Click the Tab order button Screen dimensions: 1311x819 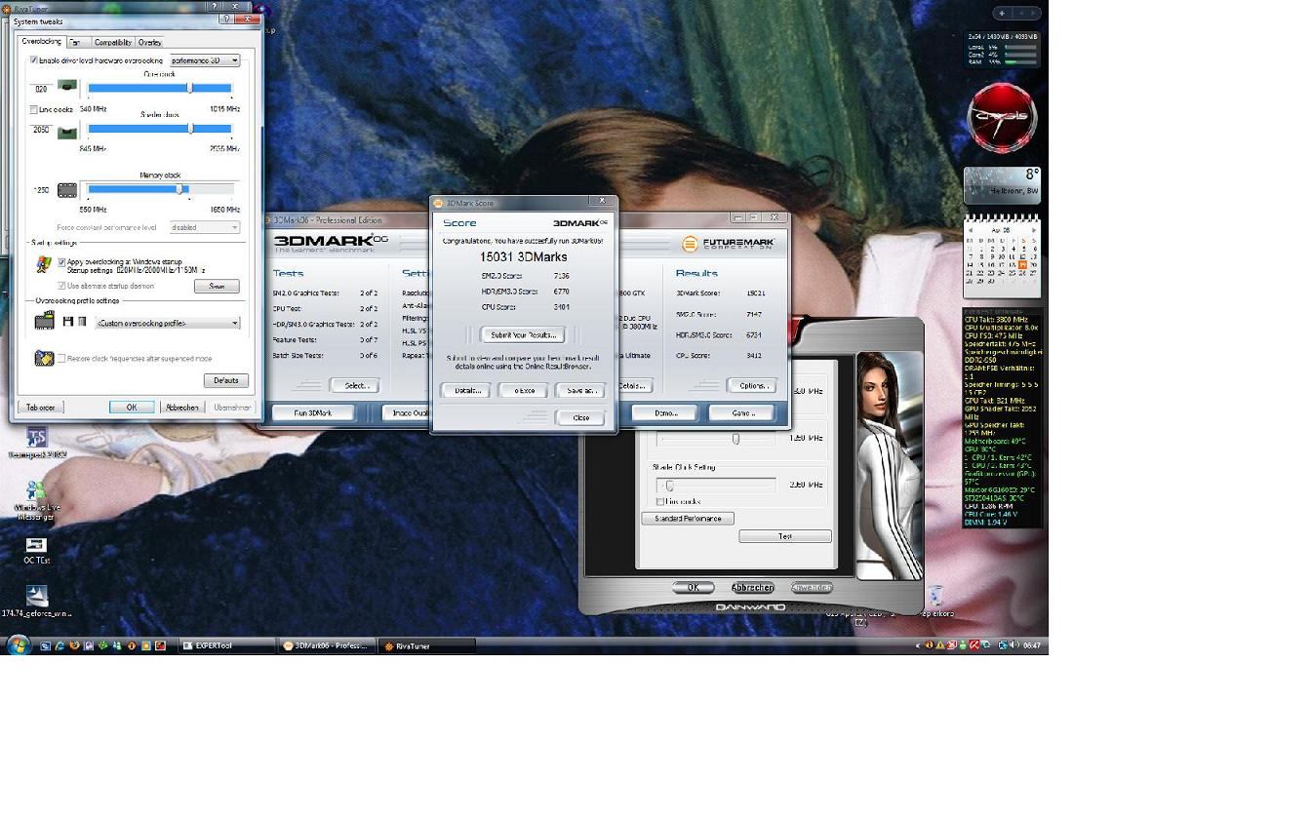[41, 408]
